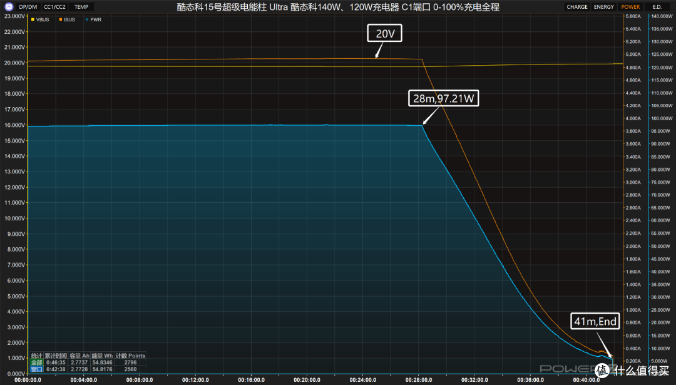
Task: Click the 计数 Points column header
Action: [x=130, y=356]
